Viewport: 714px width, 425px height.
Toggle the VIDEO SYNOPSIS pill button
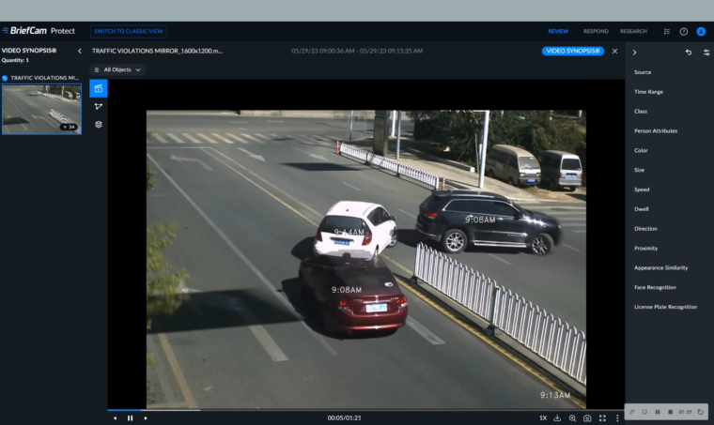[x=573, y=51]
